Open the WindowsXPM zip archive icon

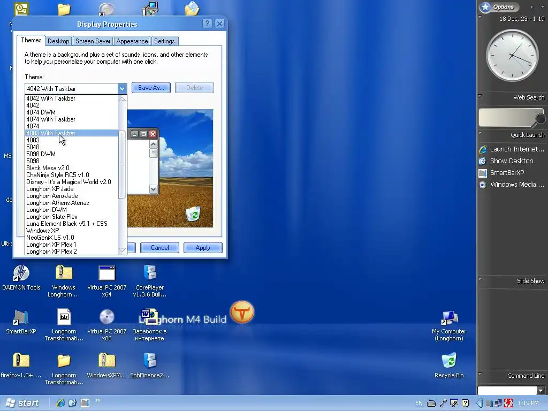pyautogui.click(x=106, y=361)
